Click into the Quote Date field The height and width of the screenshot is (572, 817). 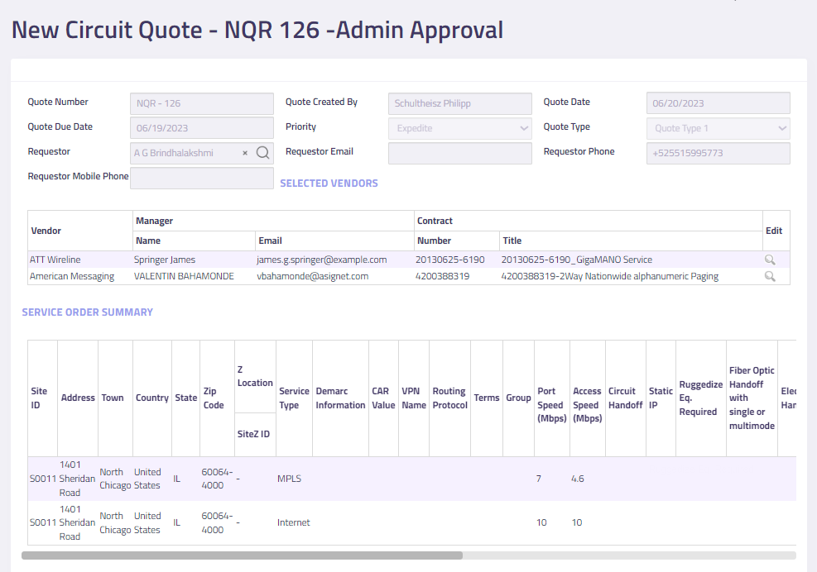718,103
